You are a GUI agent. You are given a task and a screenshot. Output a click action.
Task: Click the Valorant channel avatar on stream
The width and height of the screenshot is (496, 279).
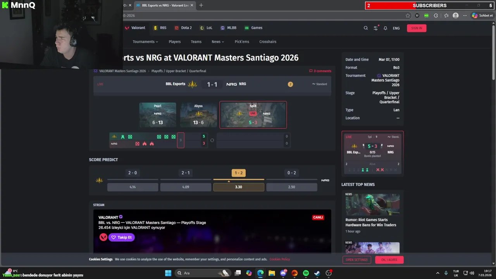coord(103,237)
